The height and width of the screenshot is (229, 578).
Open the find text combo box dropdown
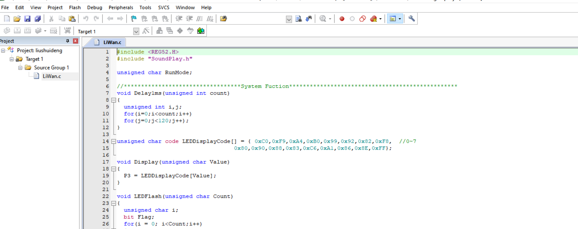point(289,19)
